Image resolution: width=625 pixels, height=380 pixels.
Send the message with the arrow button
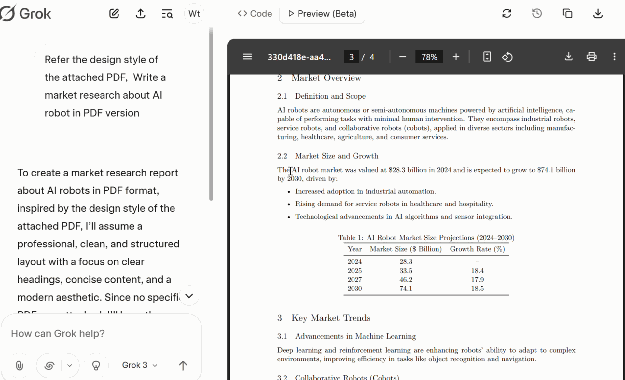click(183, 365)
